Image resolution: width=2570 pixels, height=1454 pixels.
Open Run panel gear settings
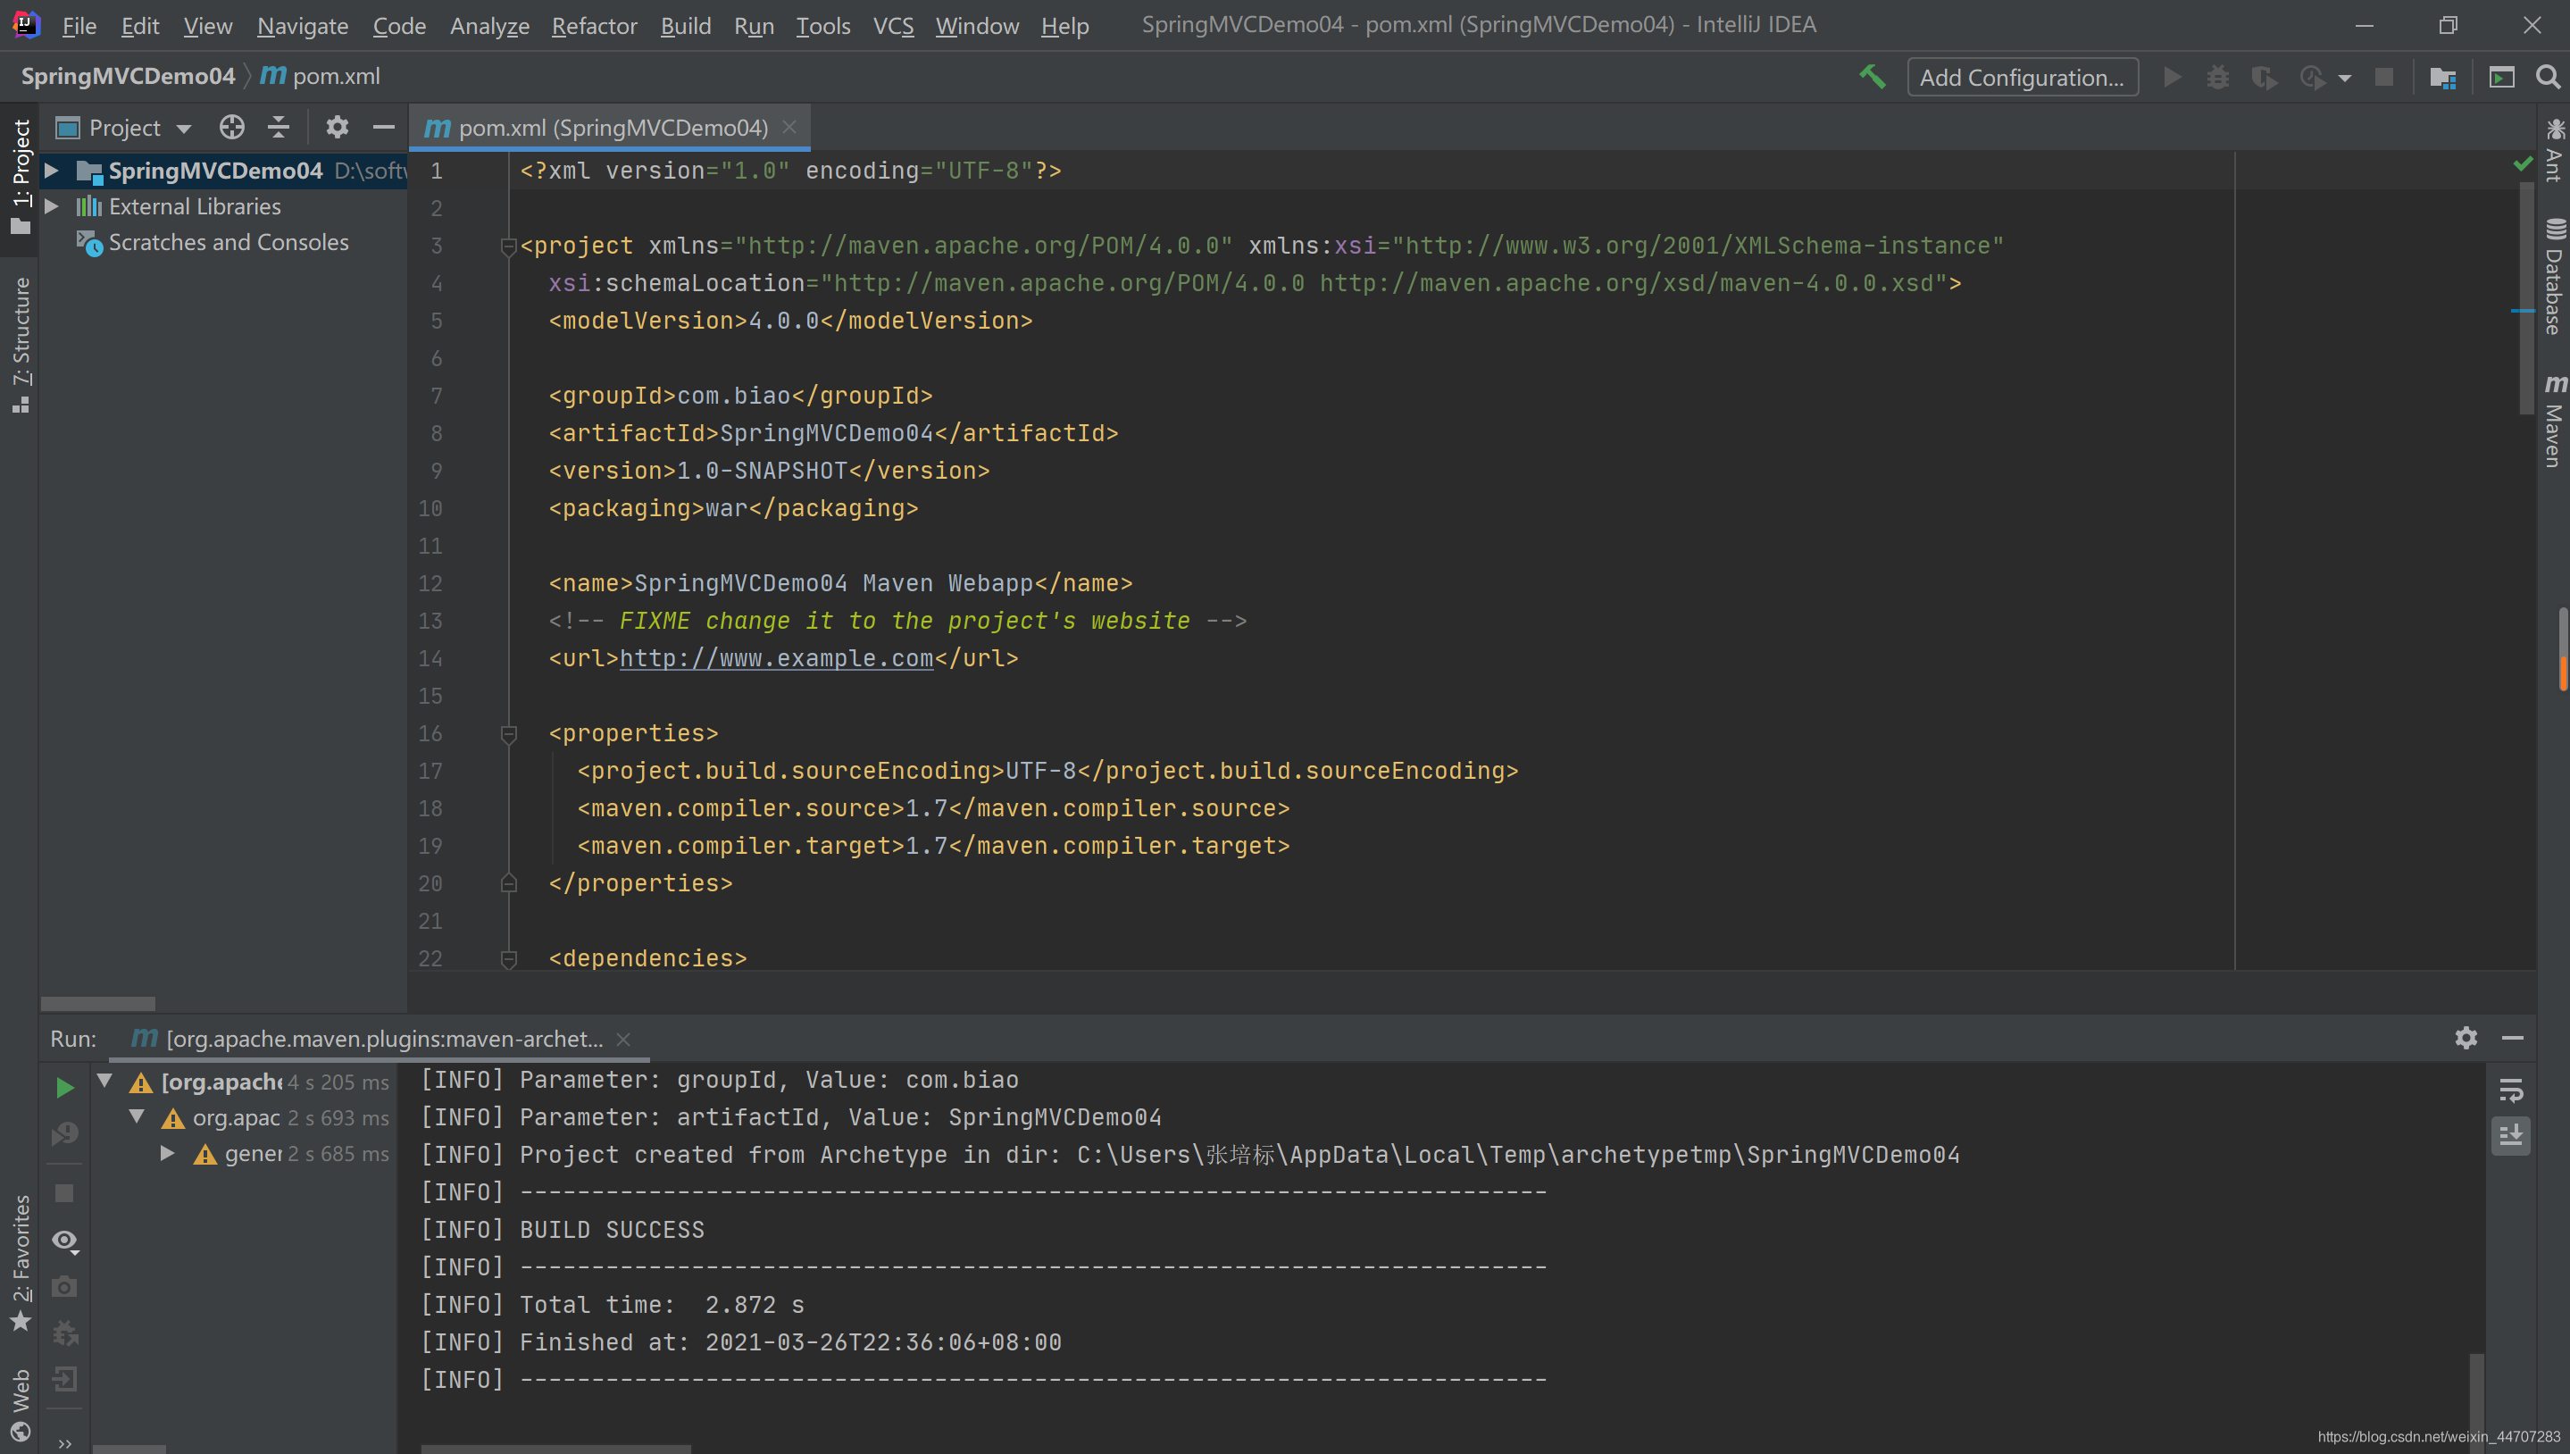2466,1038
